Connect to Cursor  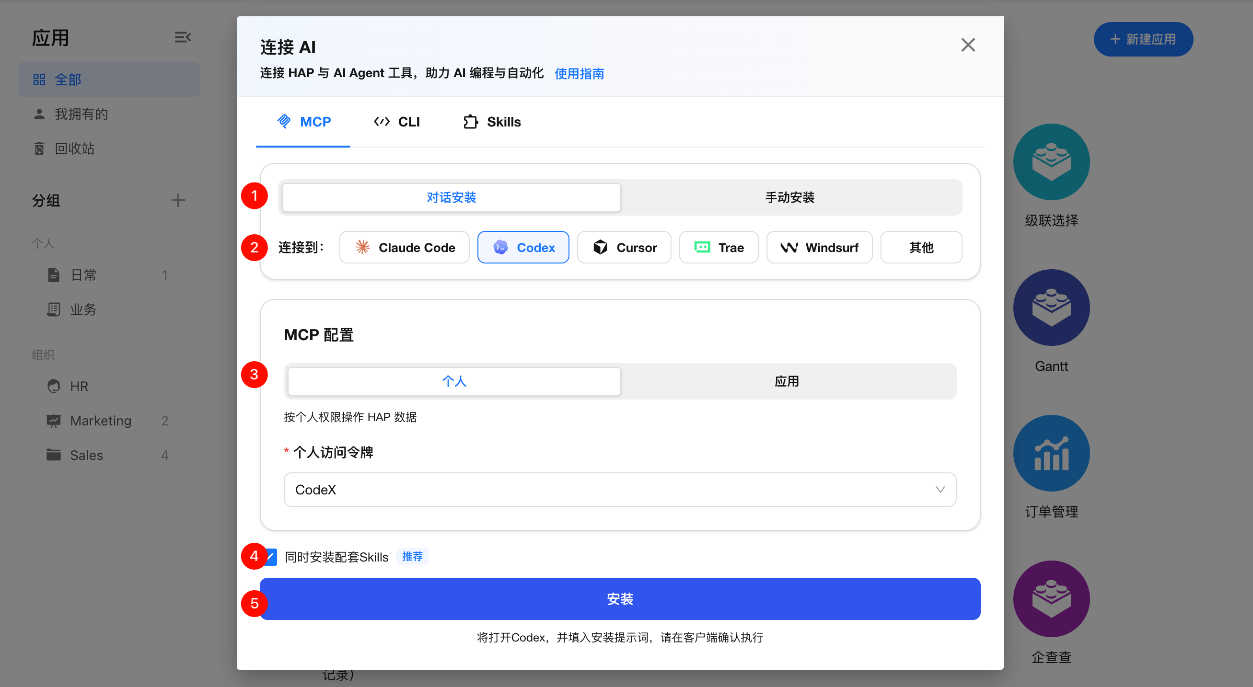pyautogui.click(x=624, y=247)
